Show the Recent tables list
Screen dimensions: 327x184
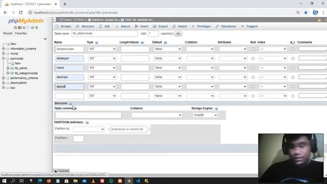click(8, 33)
